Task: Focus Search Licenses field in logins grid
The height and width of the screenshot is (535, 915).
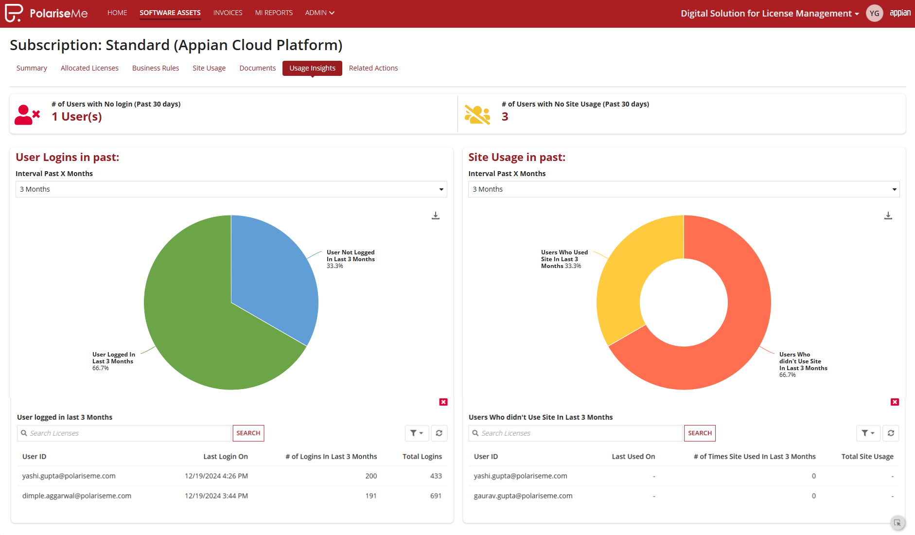Action: point(124,433)
